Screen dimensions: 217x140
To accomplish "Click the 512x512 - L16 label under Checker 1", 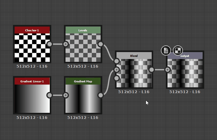I will coord(32,66).
